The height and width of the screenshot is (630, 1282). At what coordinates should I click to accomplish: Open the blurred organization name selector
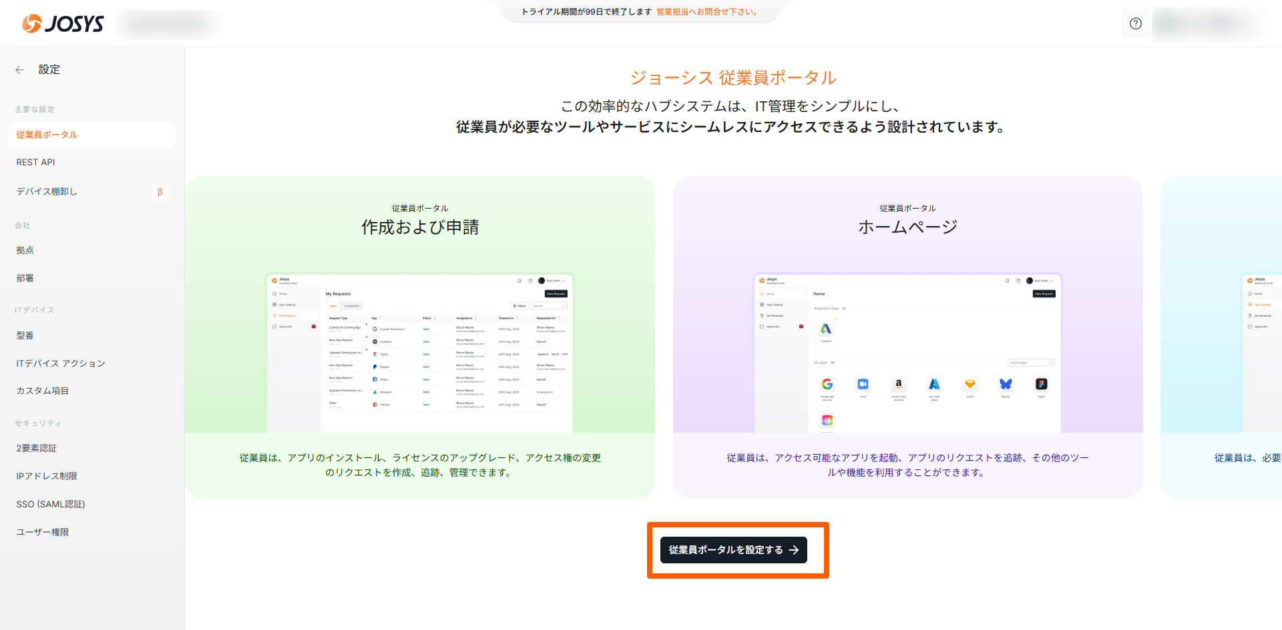[168, 24]
